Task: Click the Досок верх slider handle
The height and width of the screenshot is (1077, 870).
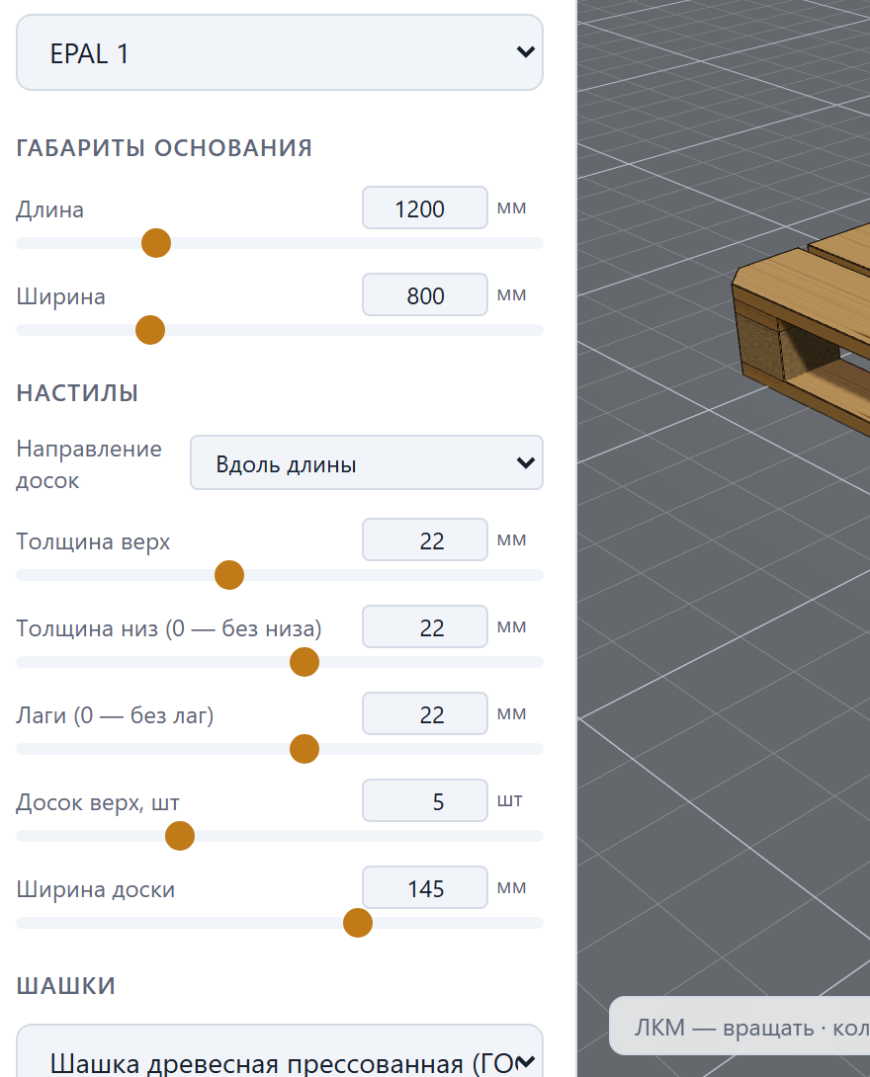Action: click(180, 836)
